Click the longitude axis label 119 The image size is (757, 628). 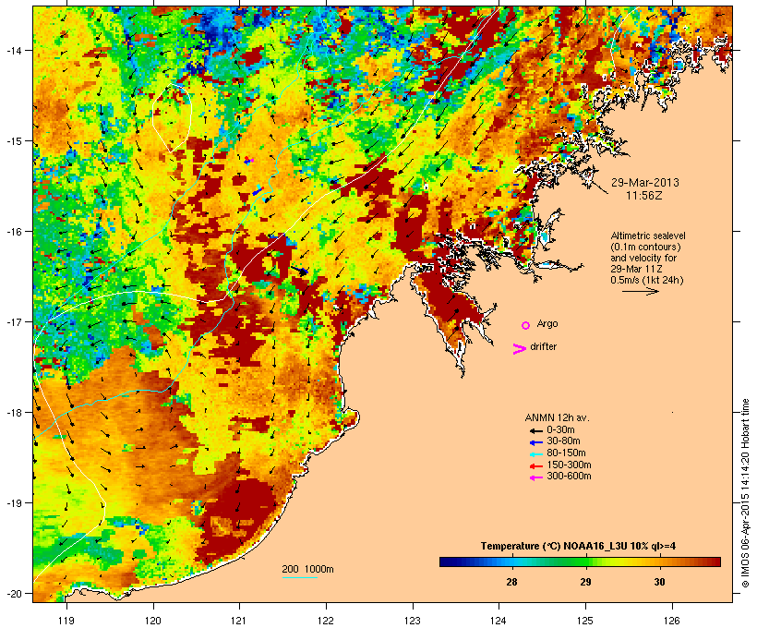coord(66,621)
